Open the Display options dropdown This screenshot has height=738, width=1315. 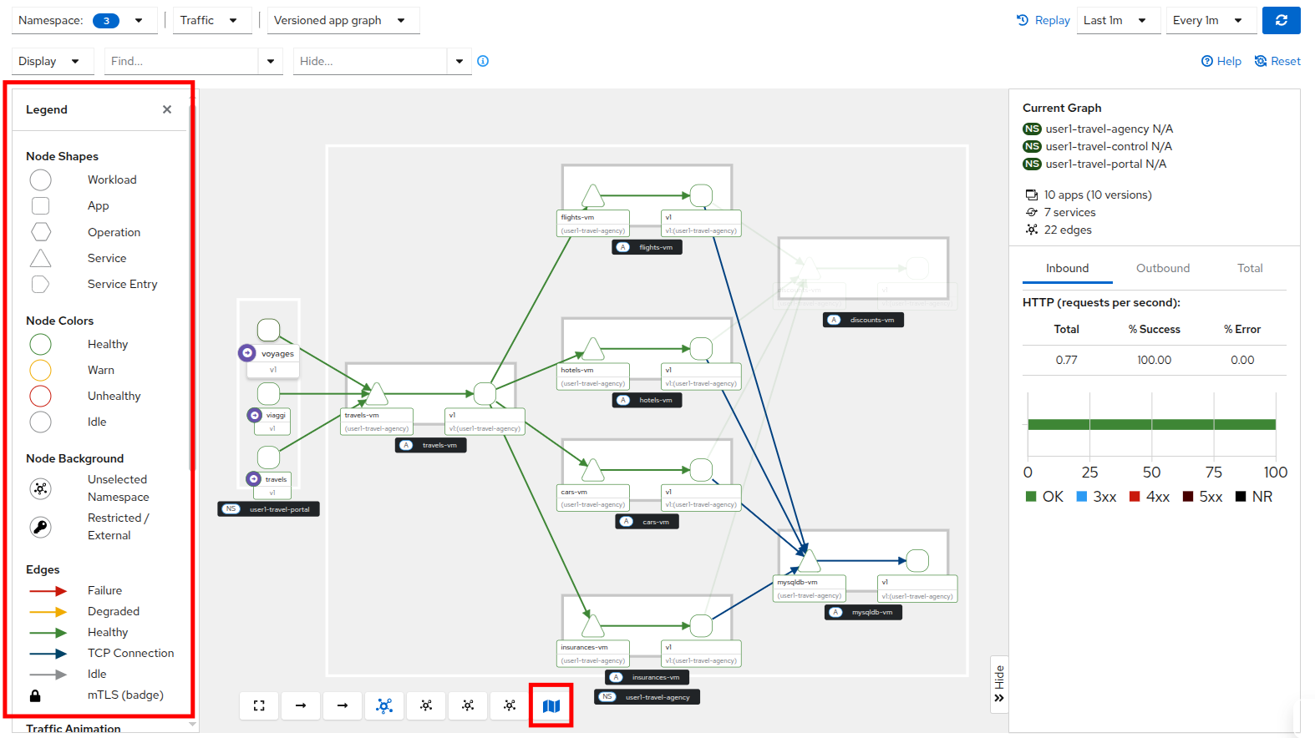pyautogui.click(x=49, y=61)
